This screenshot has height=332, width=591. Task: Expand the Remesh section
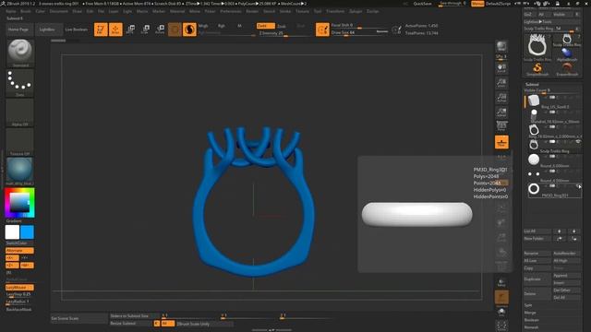(x=532, y=327)
